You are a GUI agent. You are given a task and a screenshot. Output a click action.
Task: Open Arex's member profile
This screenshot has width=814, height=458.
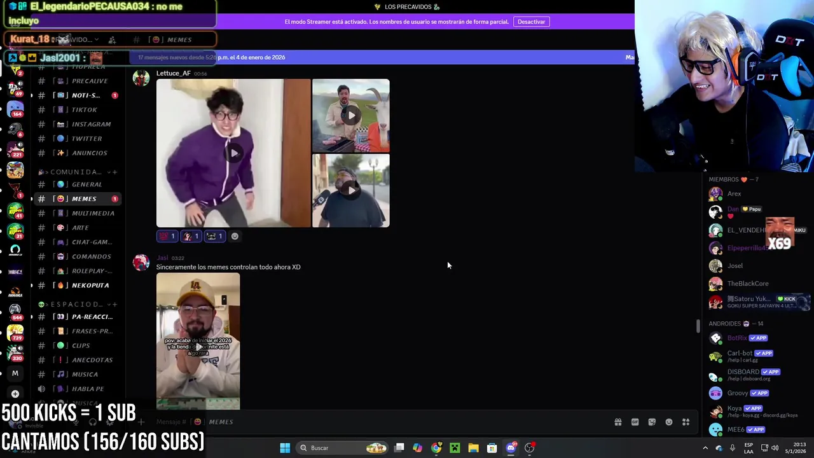point(757,193)
